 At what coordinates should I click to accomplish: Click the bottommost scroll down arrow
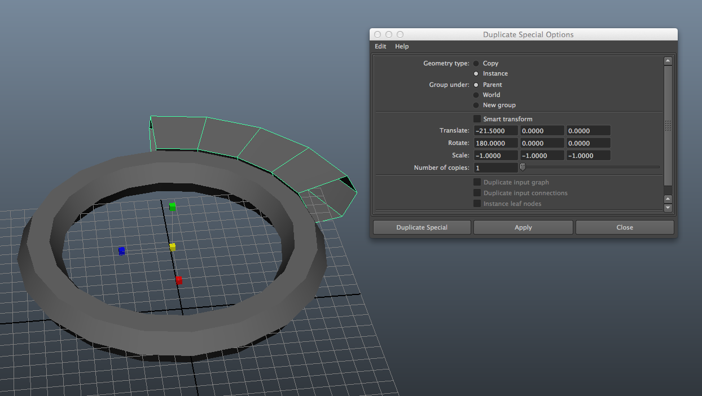[x=668, y=208]
